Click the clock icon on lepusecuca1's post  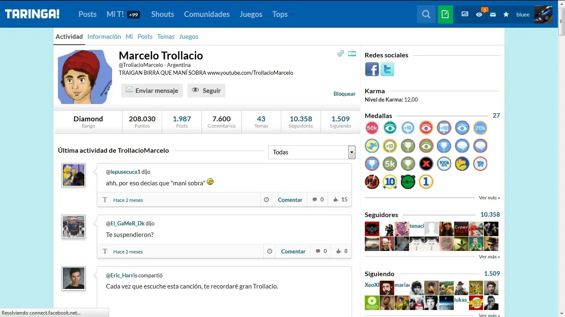click(266, 200)
